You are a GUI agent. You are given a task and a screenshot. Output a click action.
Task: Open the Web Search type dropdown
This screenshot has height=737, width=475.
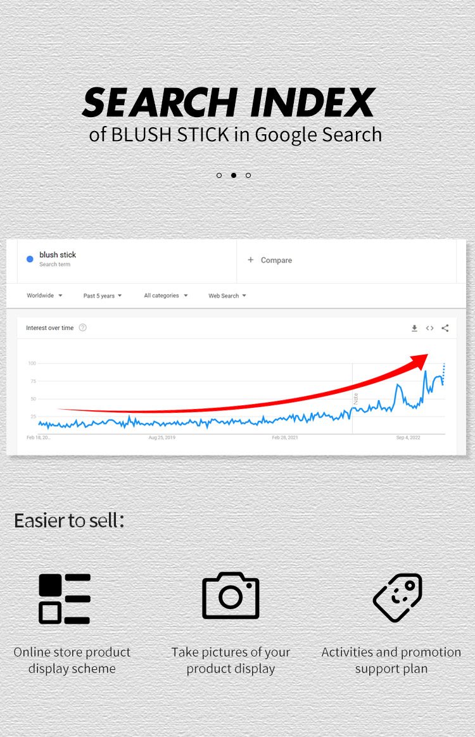tap(227, 296)
